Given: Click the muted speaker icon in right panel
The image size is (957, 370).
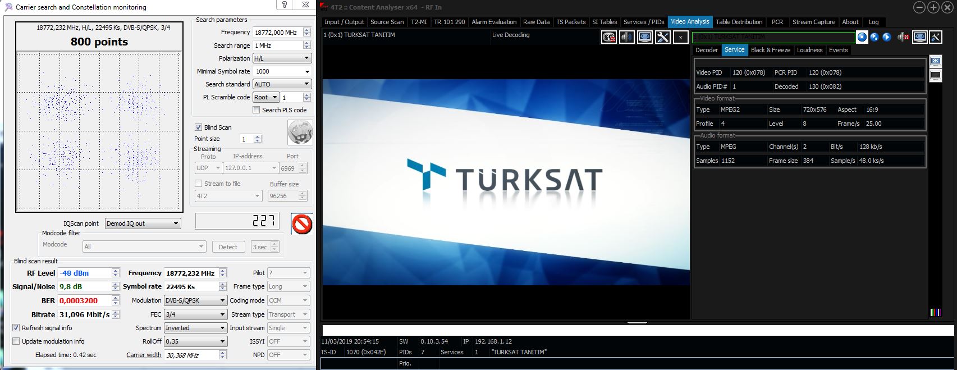Looking at the screenshot, I should point(903,37).
